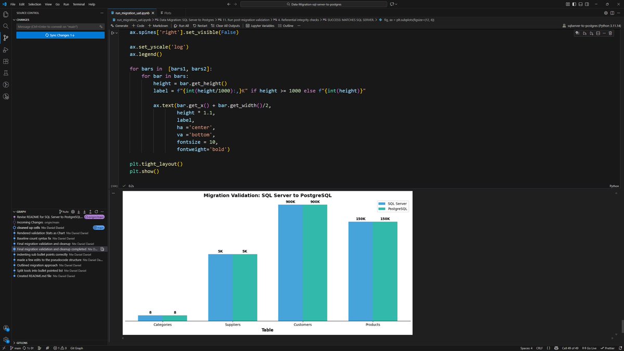Select the run_migration_uat.ipynb tab

click(133, 12)
